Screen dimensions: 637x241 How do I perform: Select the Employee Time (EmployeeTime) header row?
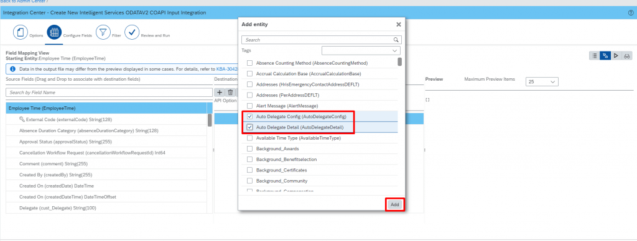click(x=106, y=108)
